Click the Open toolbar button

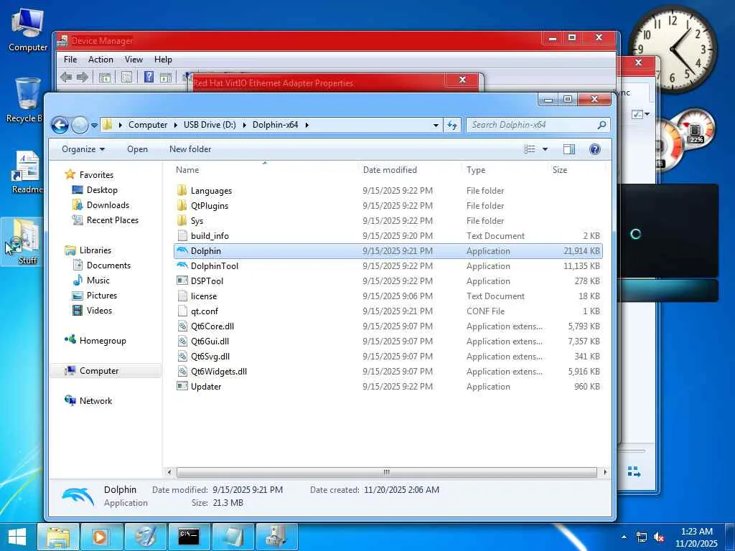[x=137, y=149]
